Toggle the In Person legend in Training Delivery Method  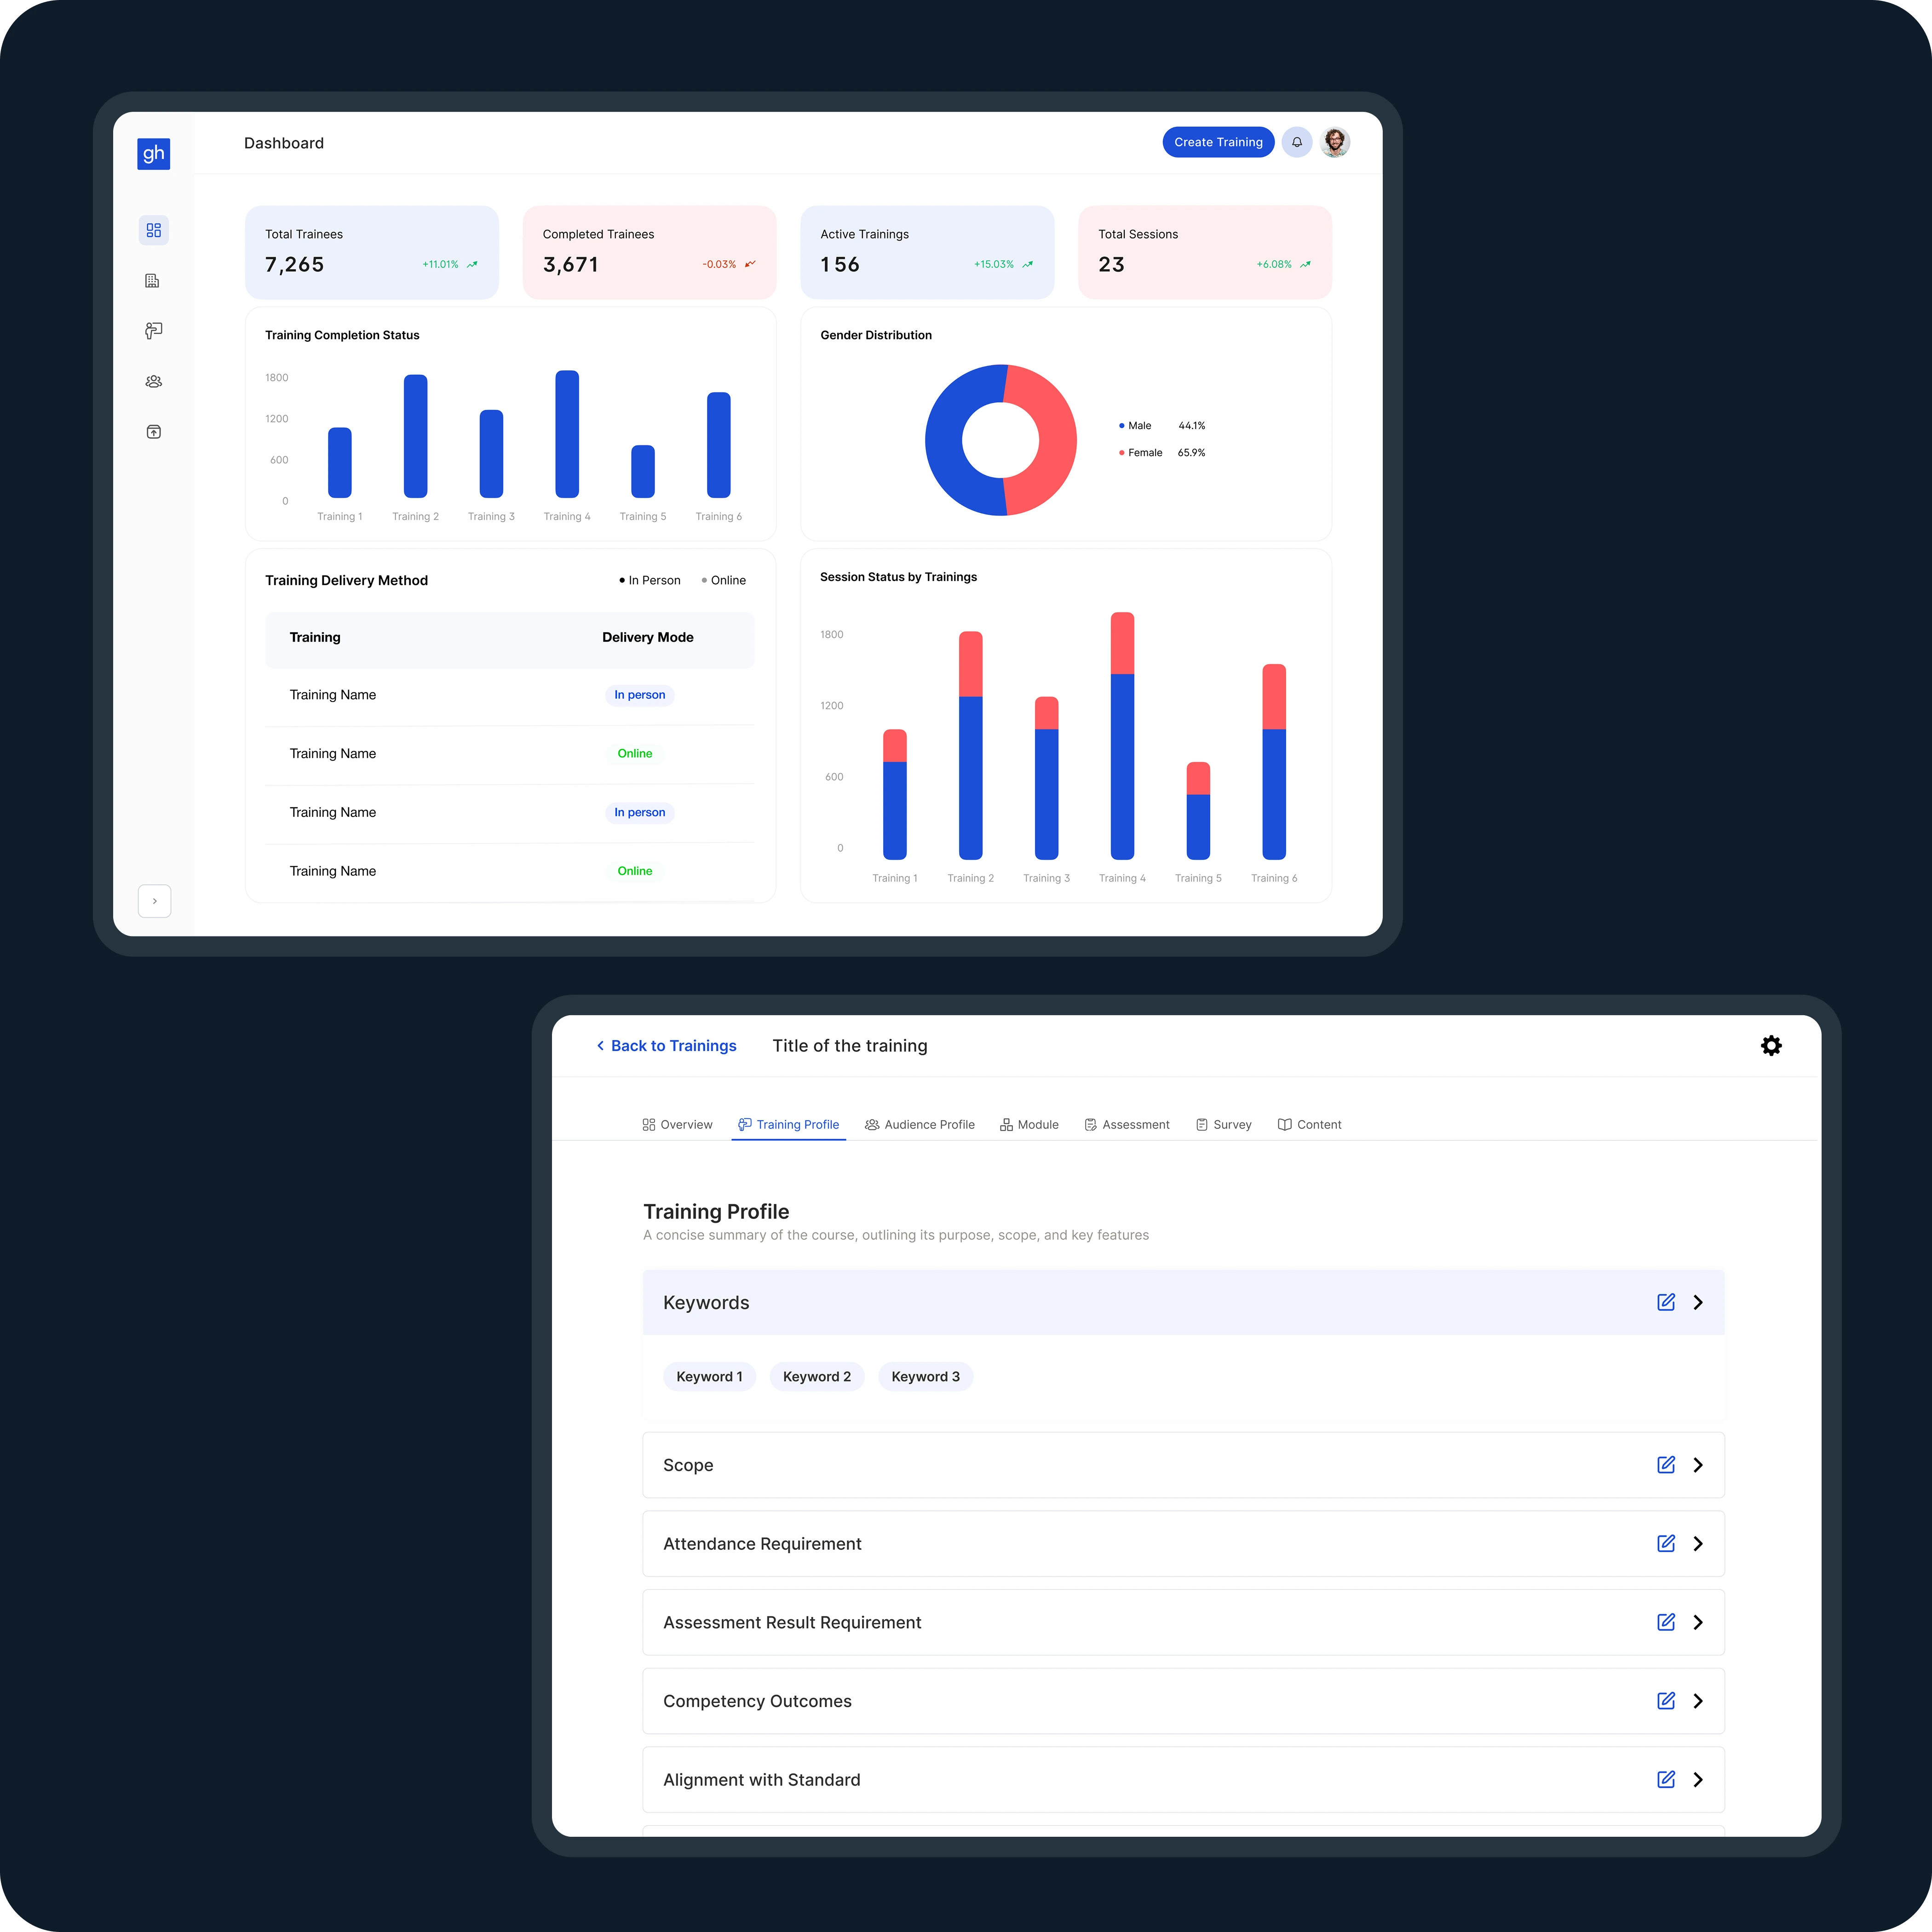(x=651, y=580)
